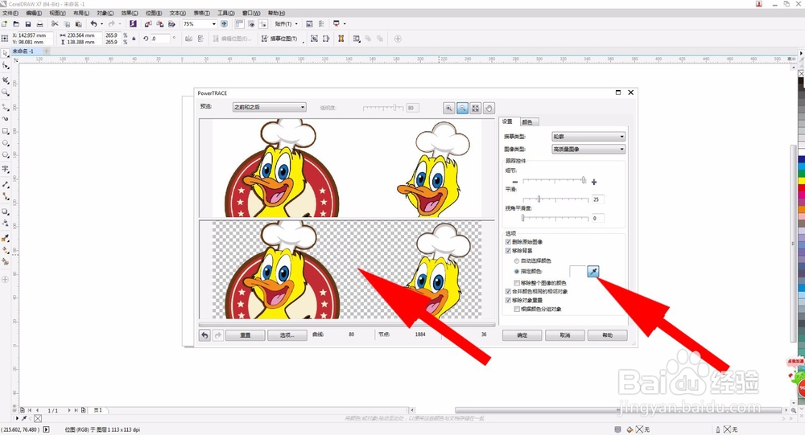Open the File (文件) menu

tap(10, 13)
